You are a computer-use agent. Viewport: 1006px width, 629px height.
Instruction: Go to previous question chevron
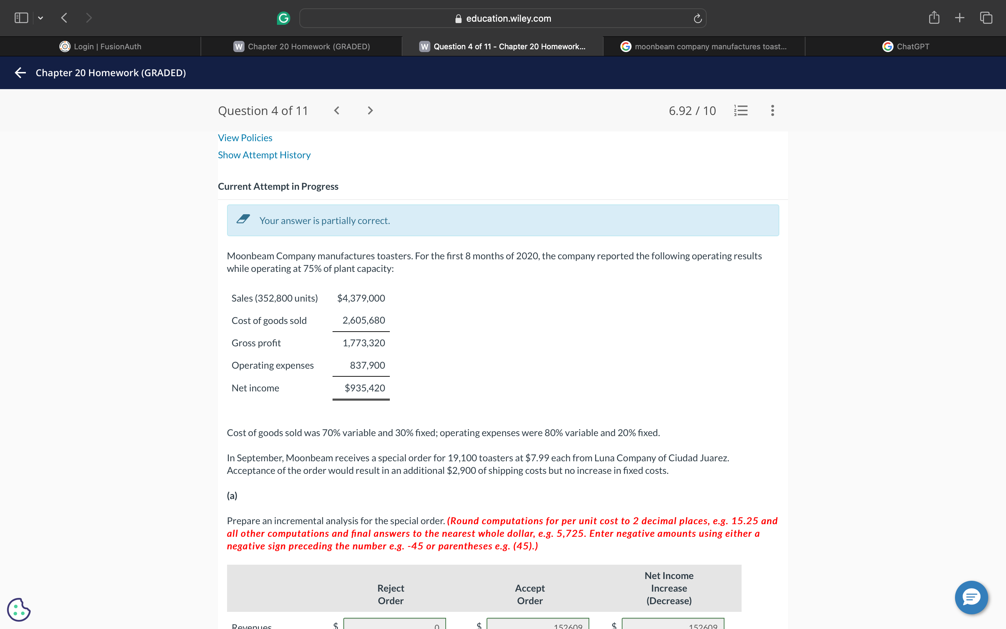(337, 111)
